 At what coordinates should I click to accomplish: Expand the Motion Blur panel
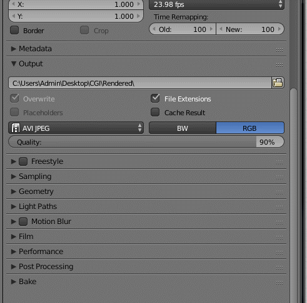click(x=14, y=222)
